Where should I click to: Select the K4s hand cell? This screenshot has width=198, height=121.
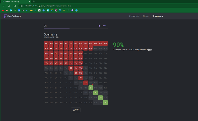coord(96,48)
